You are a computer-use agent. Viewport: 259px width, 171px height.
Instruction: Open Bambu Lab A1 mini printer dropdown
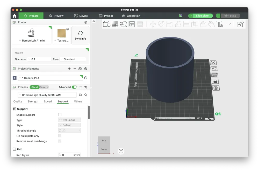click(x=32, y=41)
